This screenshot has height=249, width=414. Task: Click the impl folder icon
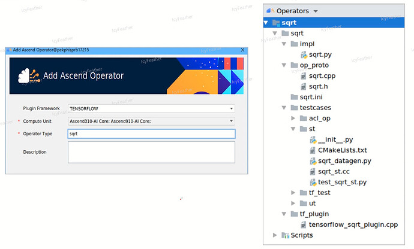(x=295, y=44)
